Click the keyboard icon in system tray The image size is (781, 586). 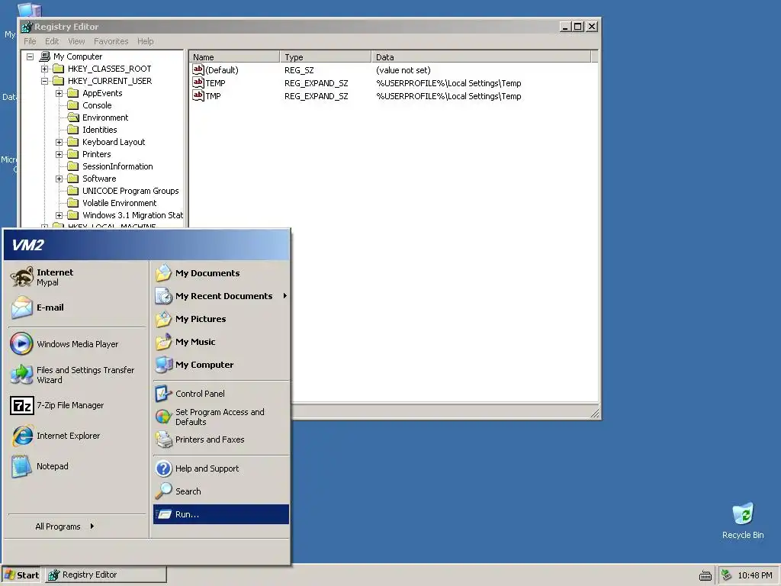coord(705,575)
